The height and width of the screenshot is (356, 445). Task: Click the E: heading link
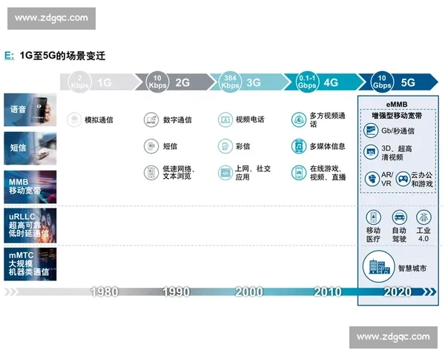[x=9, y=56]
